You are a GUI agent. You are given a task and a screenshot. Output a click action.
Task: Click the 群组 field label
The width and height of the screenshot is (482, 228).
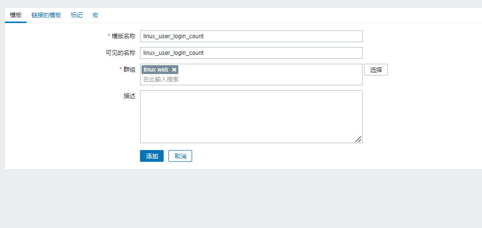pyautogui.click(x=129, y=70)
